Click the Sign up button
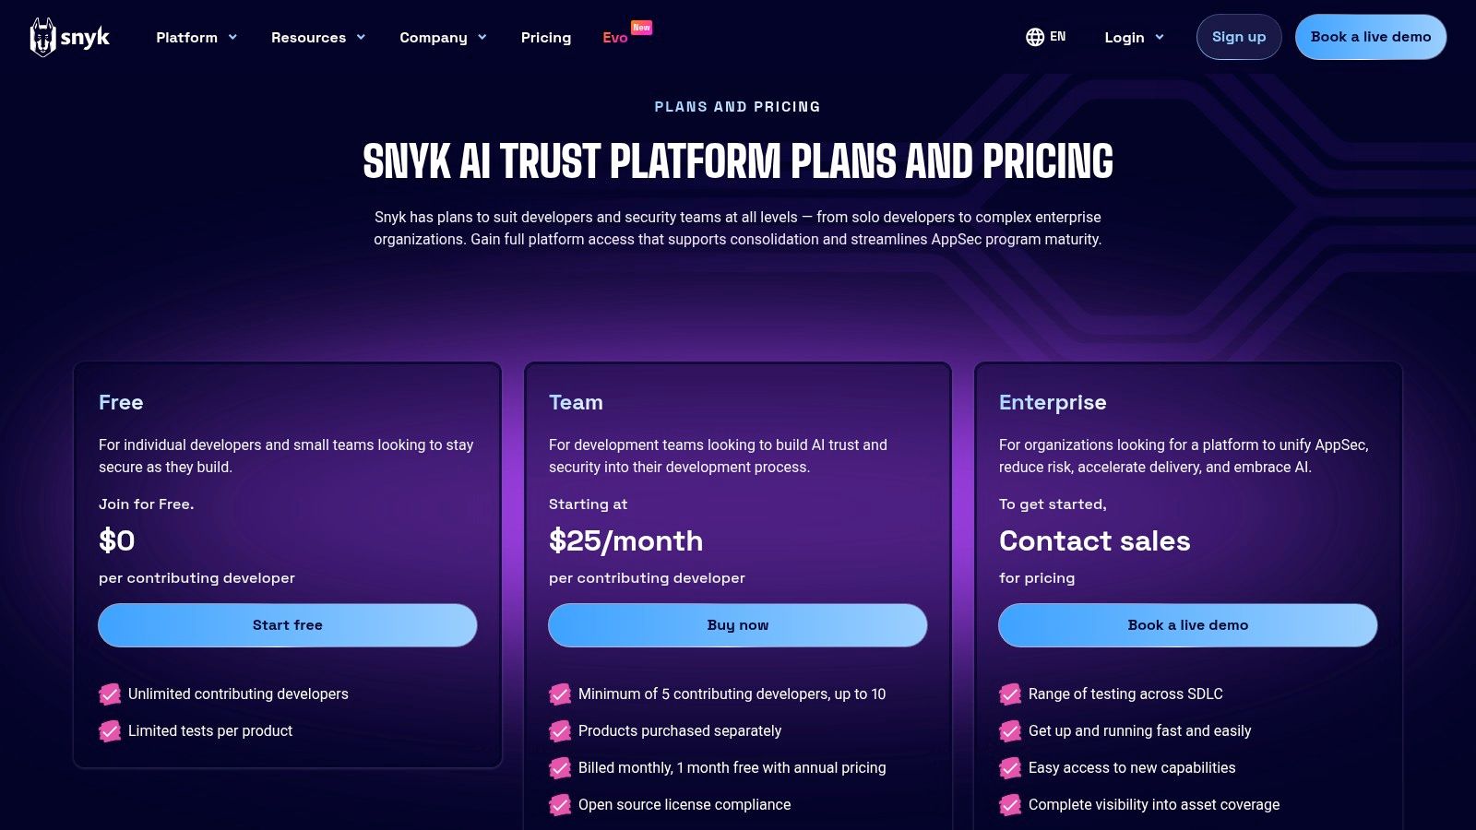The image size is (1476, 830). (1238, 37)
